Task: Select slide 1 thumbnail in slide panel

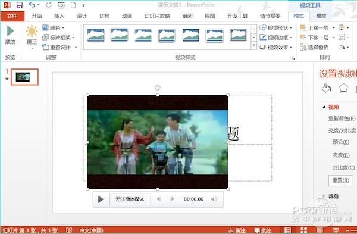Action: pyautogui.click(x=24, y=77)
